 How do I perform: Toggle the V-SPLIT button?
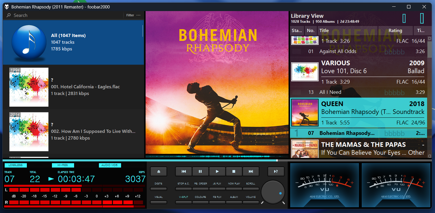pos(184,202)
